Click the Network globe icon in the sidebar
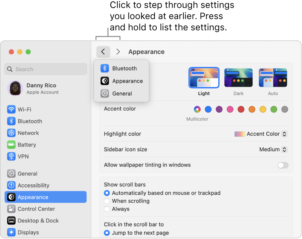This screenshot has width=302, height=239. [11, 133]
